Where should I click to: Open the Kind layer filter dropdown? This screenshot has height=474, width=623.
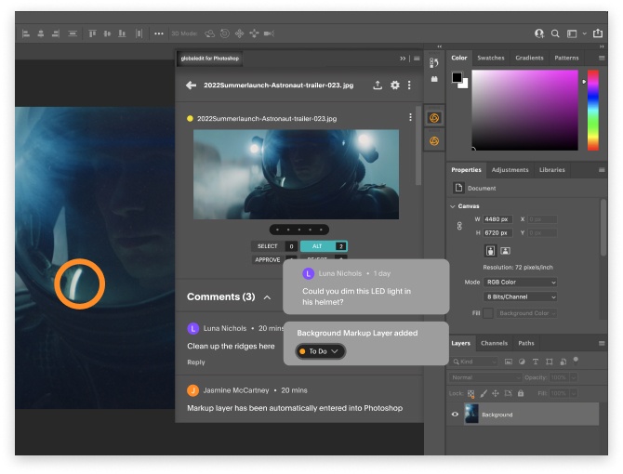coord(475,362)
